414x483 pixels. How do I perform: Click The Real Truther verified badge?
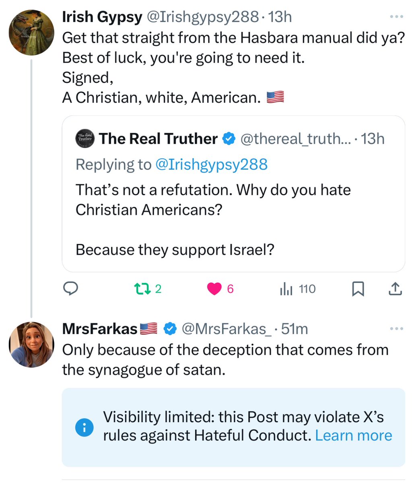229,139
